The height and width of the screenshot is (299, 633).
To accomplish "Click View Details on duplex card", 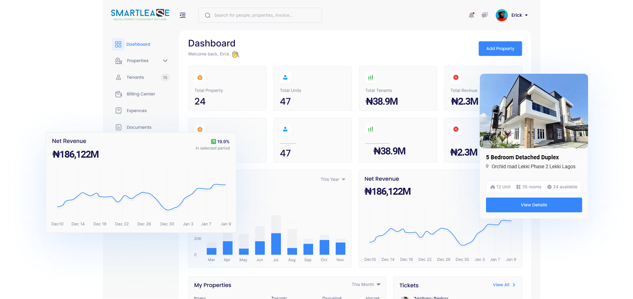I will coord(533,205).
